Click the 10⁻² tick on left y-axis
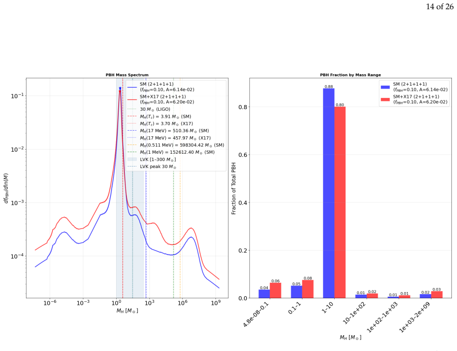This screenshot has width=457, height=351. coord(17,150)
